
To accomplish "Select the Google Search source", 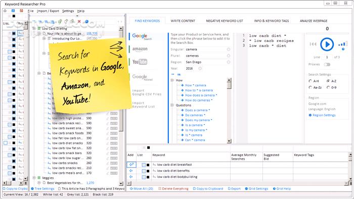I will click(x=142, y=36).
